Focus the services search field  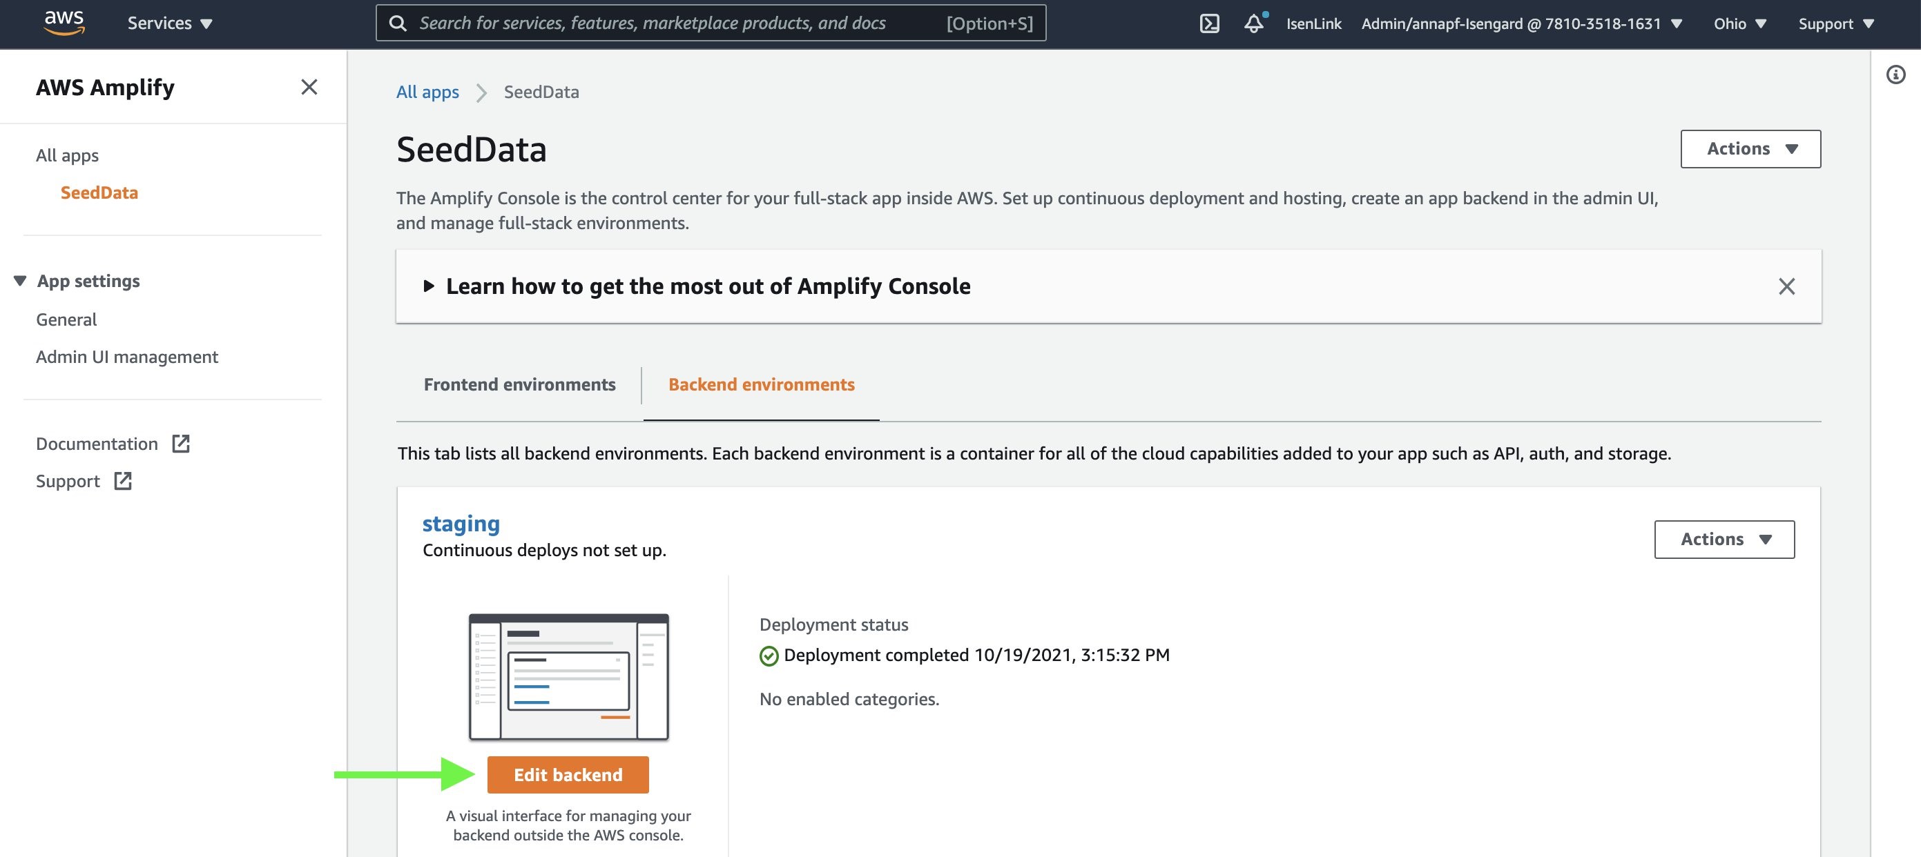[711, 23]
